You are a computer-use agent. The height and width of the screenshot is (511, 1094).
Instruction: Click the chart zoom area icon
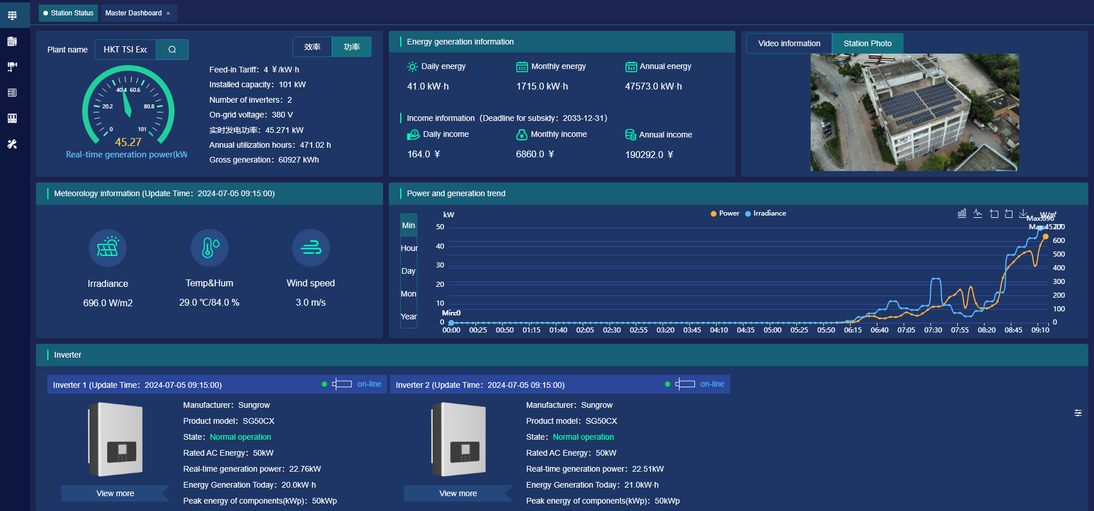point(994,213)
